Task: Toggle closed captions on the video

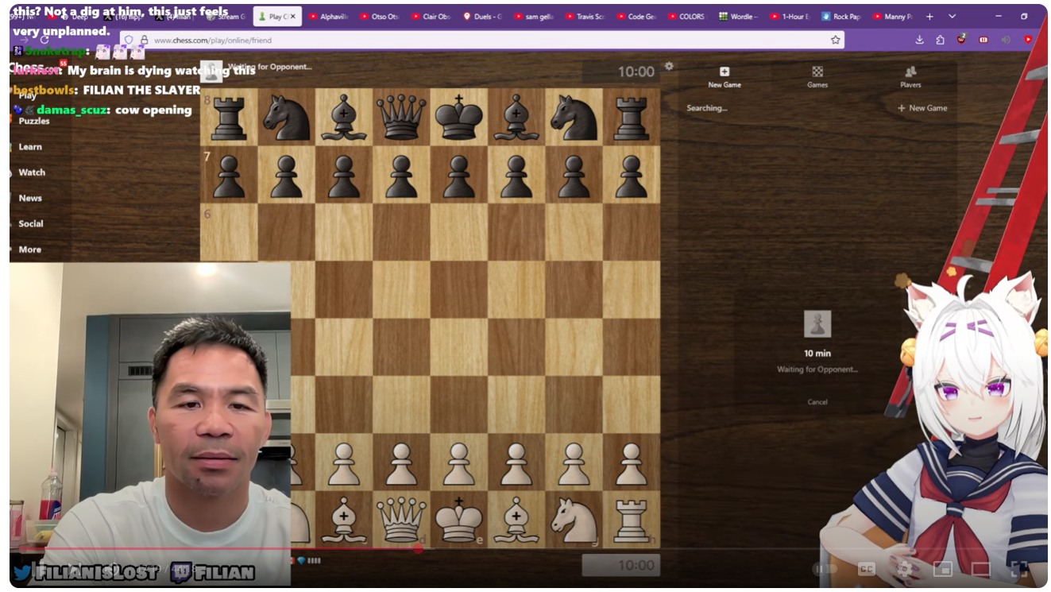Action: [x=866, y=569]
